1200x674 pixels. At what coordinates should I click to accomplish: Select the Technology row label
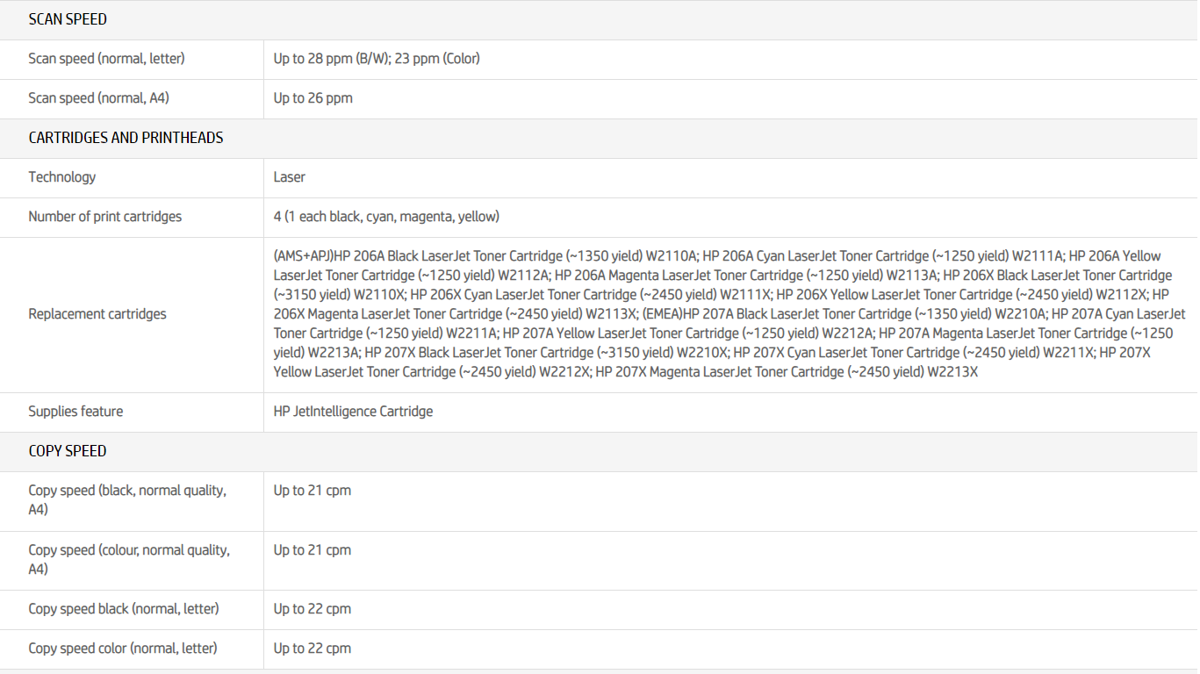point(62,177)
